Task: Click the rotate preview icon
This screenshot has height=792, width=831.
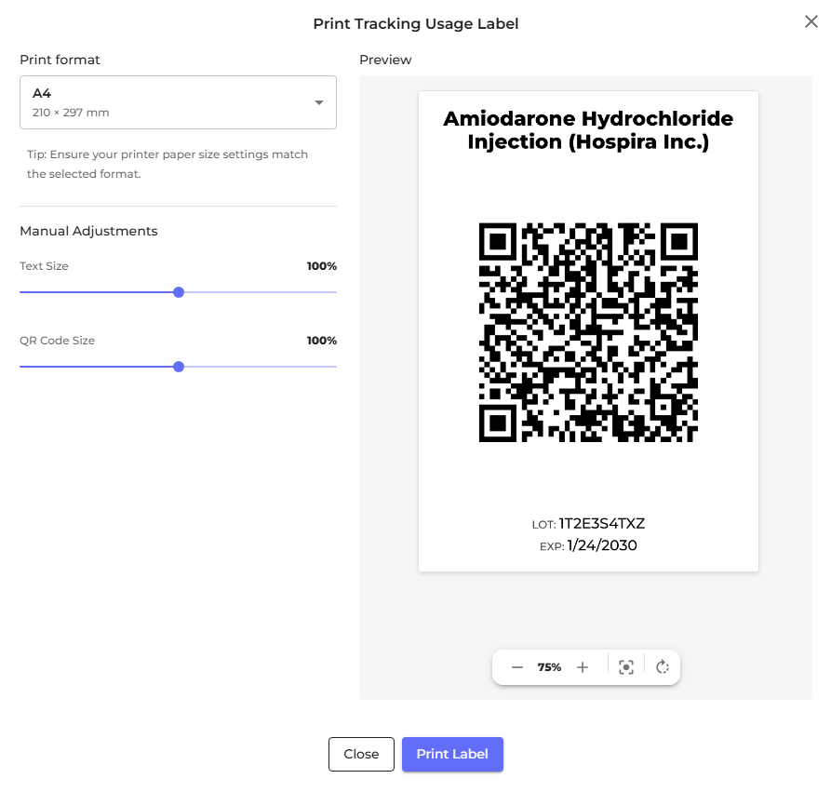Action: coord(663,667)
